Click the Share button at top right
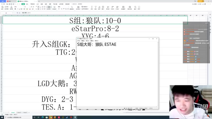Screen dimensions: 212x119 click(x=204, y=4)
